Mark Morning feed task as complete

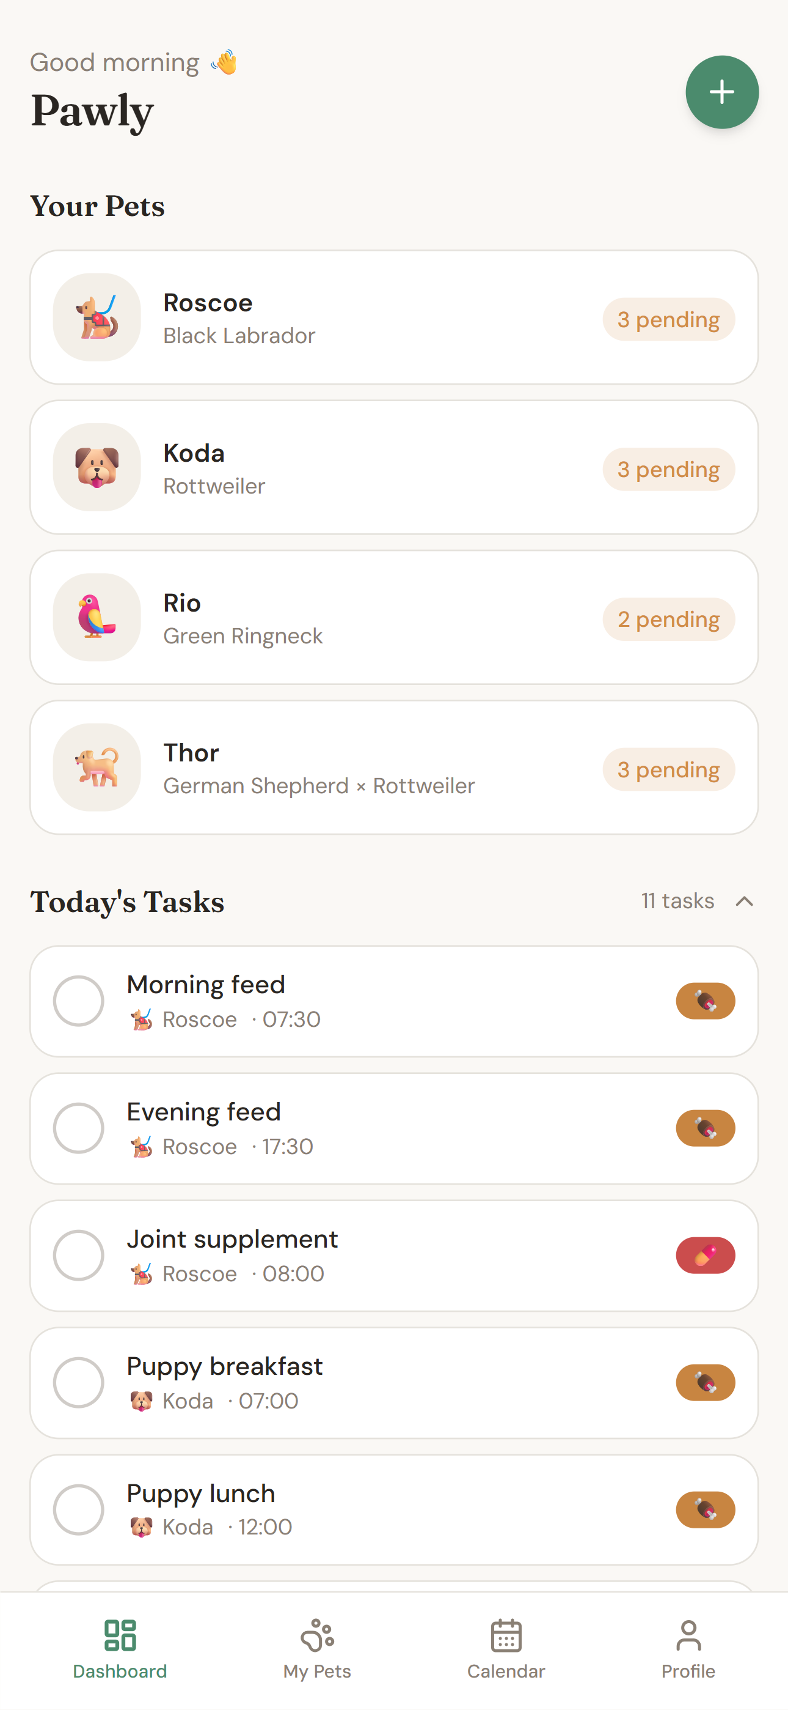pos(79,1001)
